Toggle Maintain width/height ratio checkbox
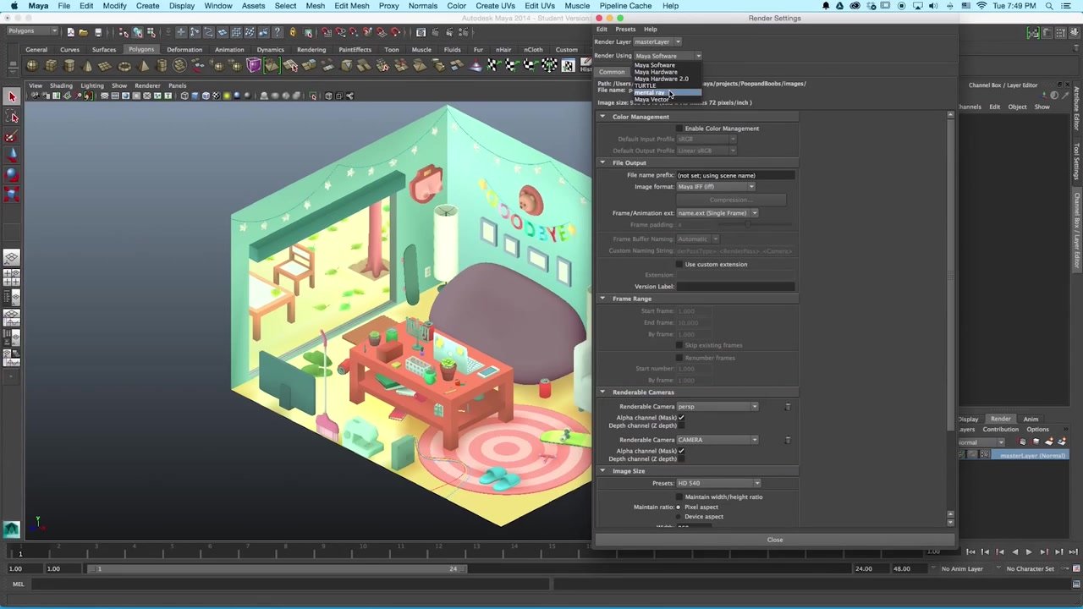Screen dimensions: 1083x609 pos(679,497)
